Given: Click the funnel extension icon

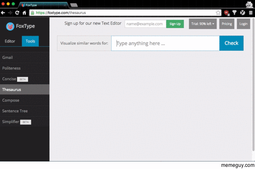Looking at the screenshot, I should (x=235, y=13).
